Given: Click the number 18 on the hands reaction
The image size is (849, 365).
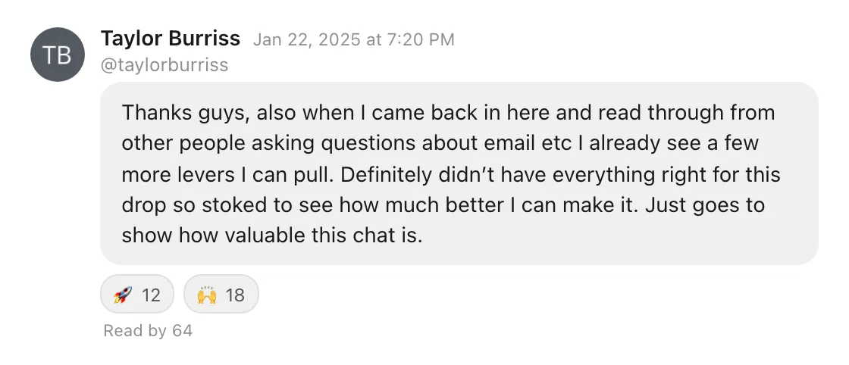Looking at the screenshot, I should pyautogui.click(x=235, y=295).
